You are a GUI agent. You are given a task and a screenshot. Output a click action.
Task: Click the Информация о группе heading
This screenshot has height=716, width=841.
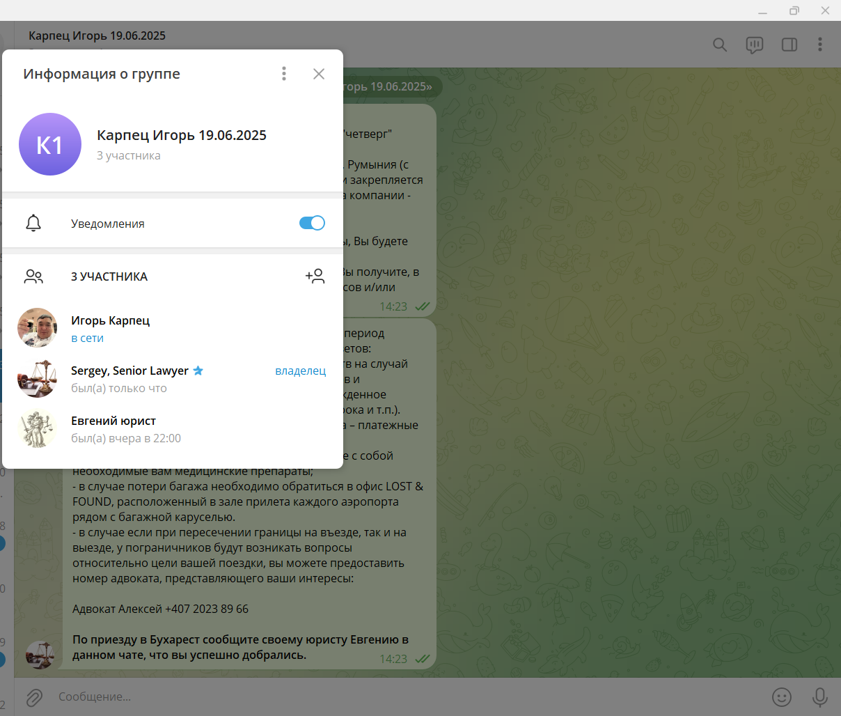point(102,74)
